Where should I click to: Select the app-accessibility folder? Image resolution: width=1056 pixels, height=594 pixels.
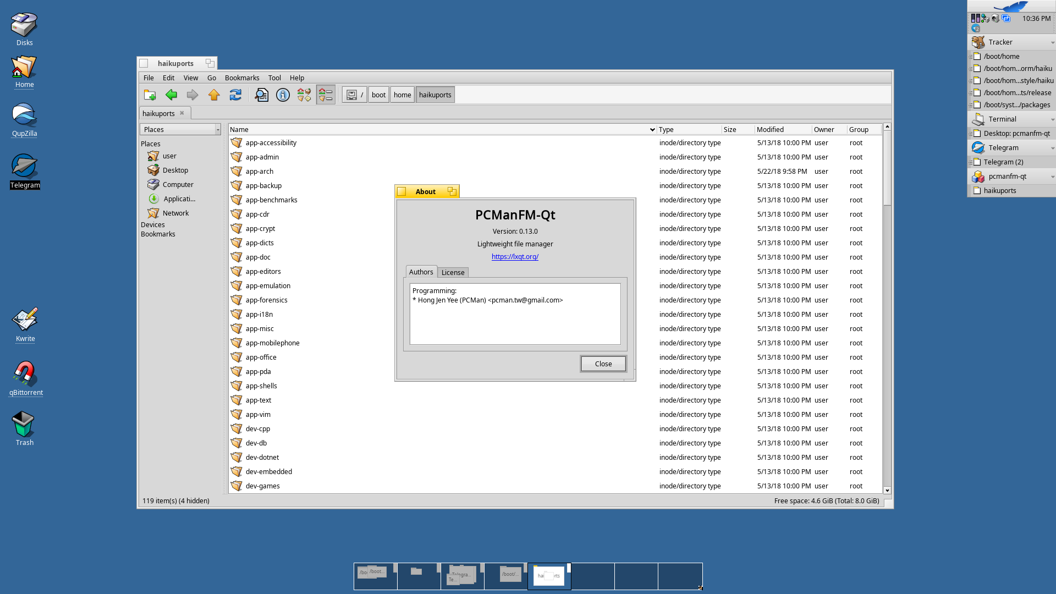click(x=271, y=142)
